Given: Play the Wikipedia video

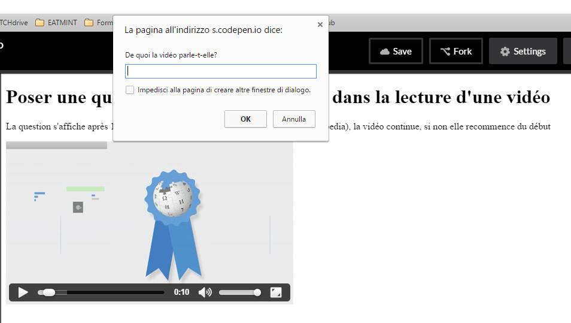Looking at the screenshot, I should [x=23, y=292].
